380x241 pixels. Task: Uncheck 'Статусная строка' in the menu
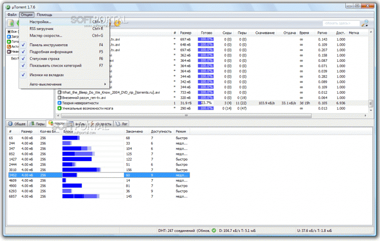click(45, 58)
